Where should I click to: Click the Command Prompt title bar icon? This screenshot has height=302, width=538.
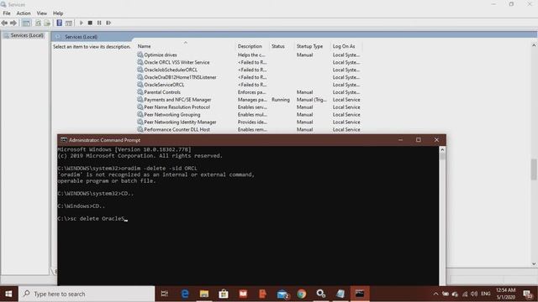(x=64, y=140)
